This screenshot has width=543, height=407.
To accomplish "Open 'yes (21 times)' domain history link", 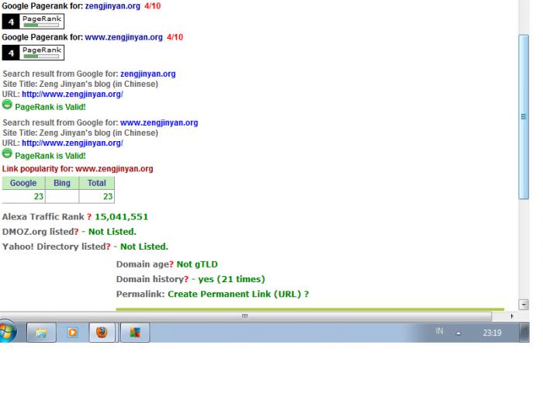I will pos(231,279).
